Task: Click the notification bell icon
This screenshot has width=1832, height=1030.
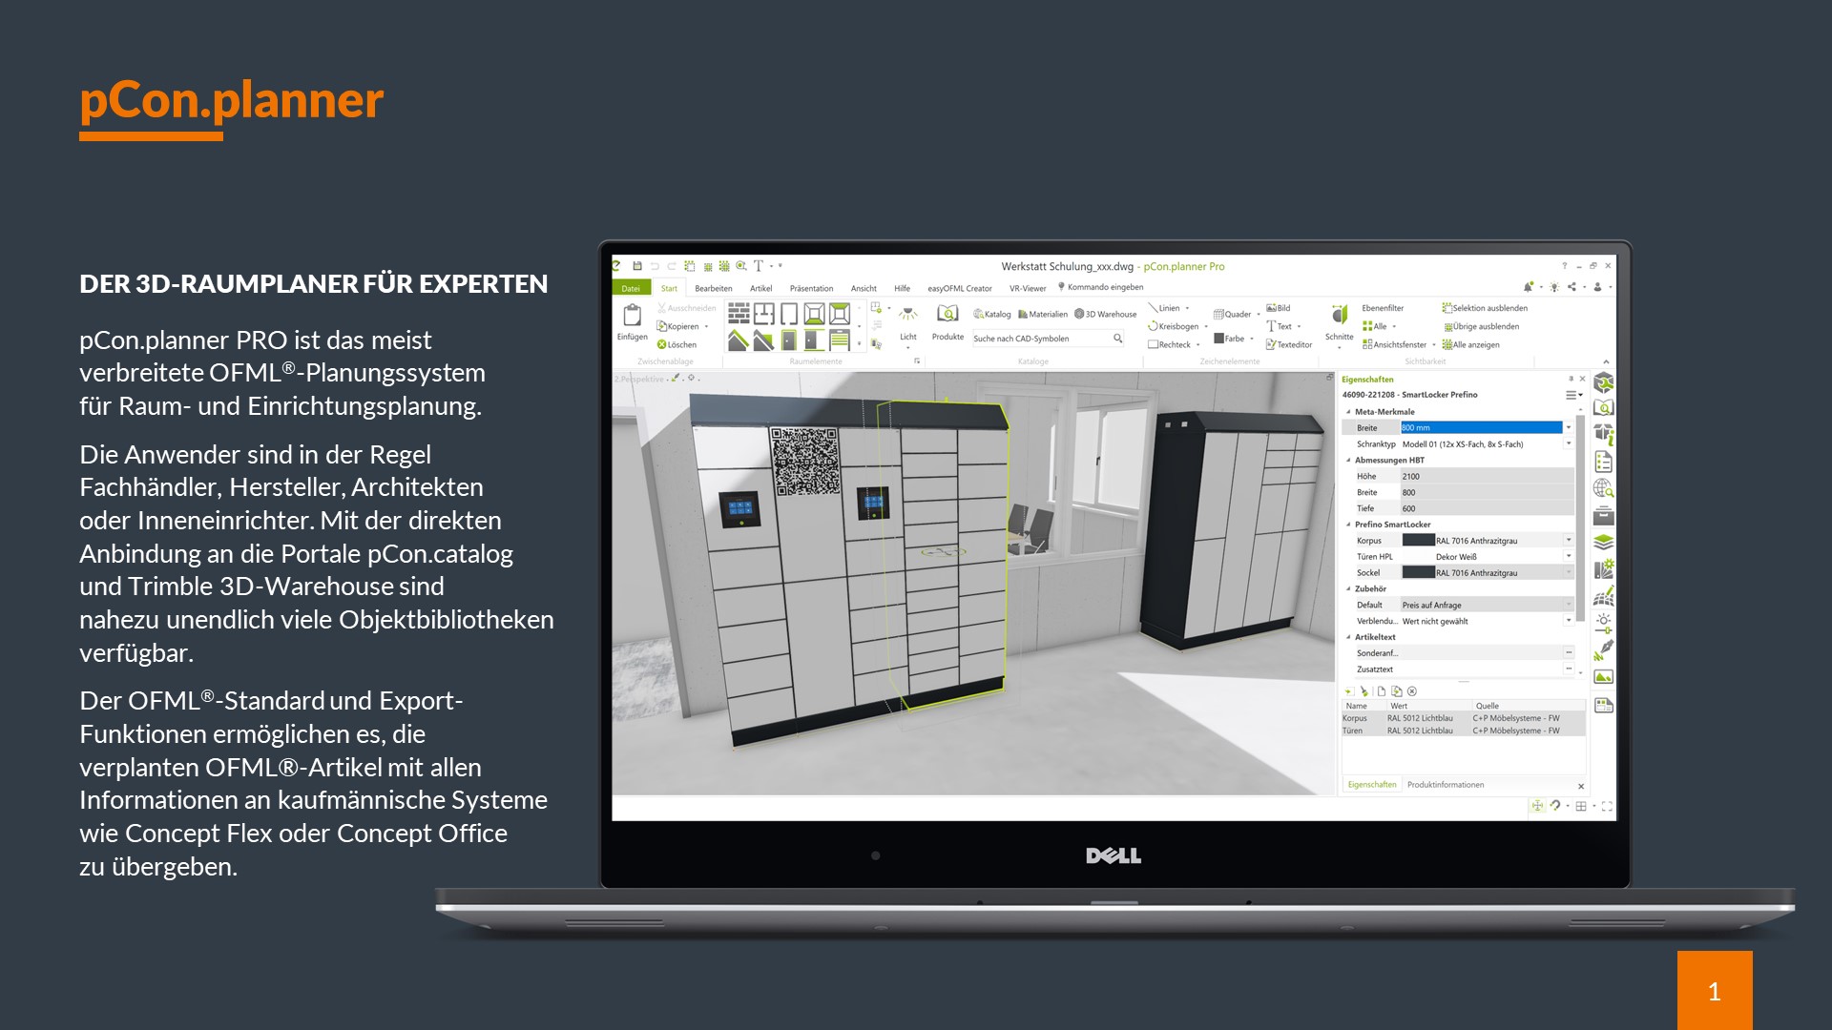Action: coord(1528,287)
